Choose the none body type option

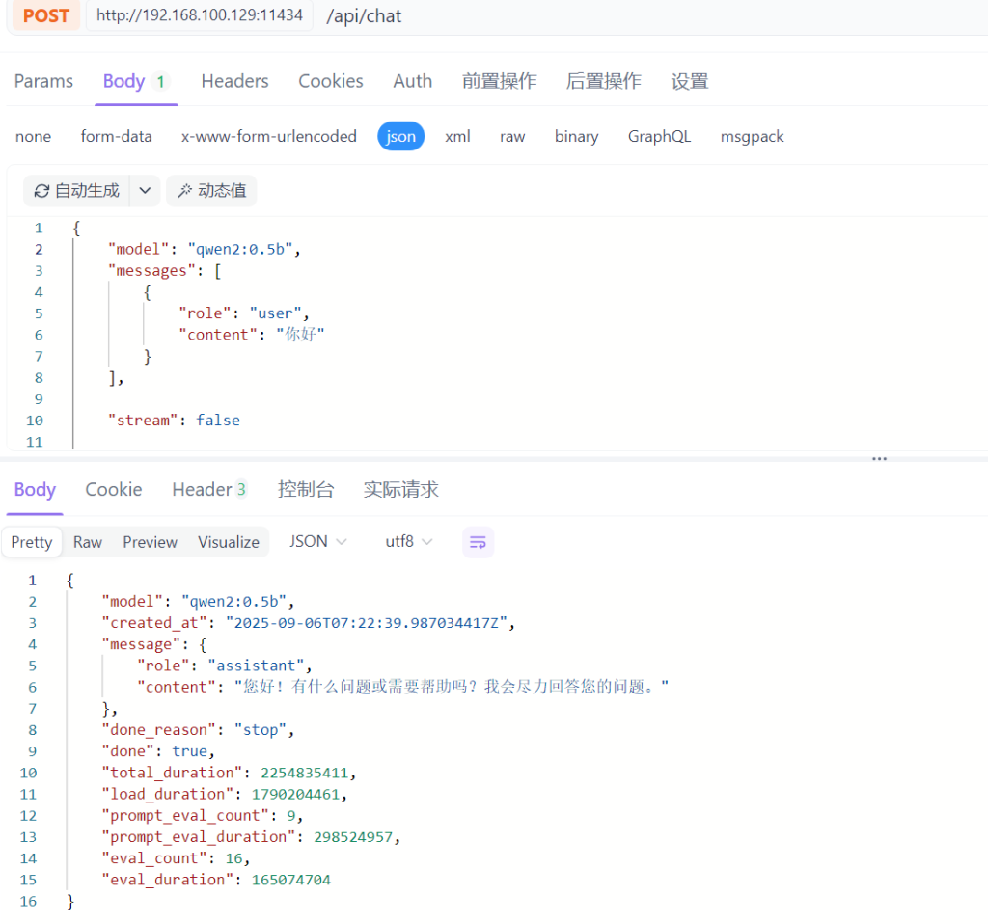click(x=33, y=136)
